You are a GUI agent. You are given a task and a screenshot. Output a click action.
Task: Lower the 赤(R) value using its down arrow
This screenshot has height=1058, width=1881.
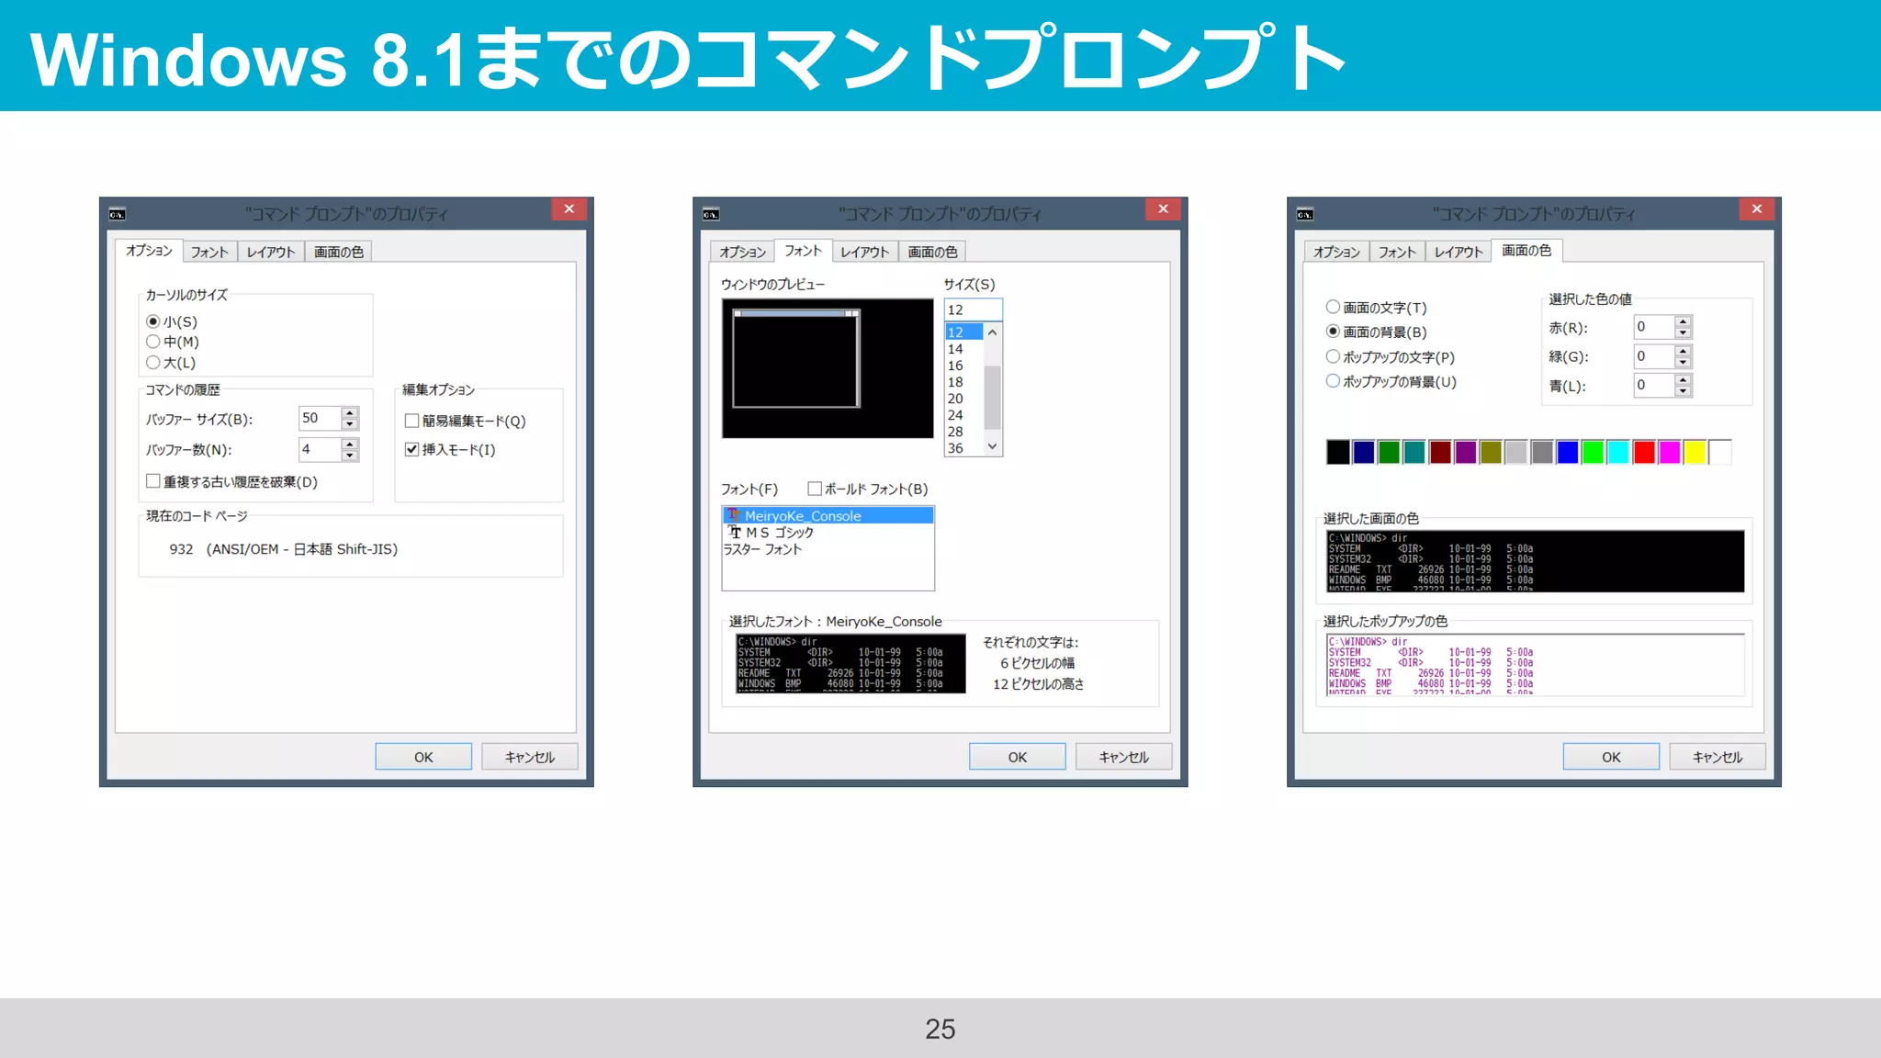[1683, 332]
